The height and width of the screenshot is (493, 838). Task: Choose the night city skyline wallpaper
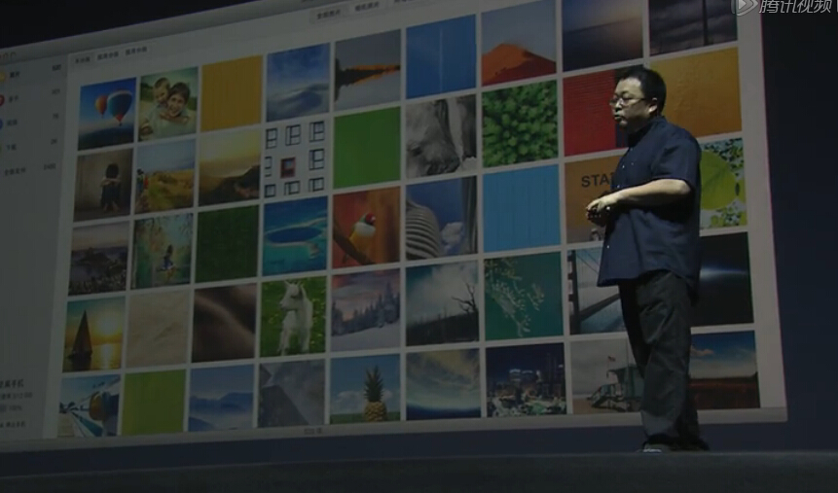pos(526,380)
